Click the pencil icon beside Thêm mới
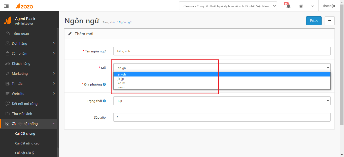Screen dimensions: 344x157 tap(70, 34)
